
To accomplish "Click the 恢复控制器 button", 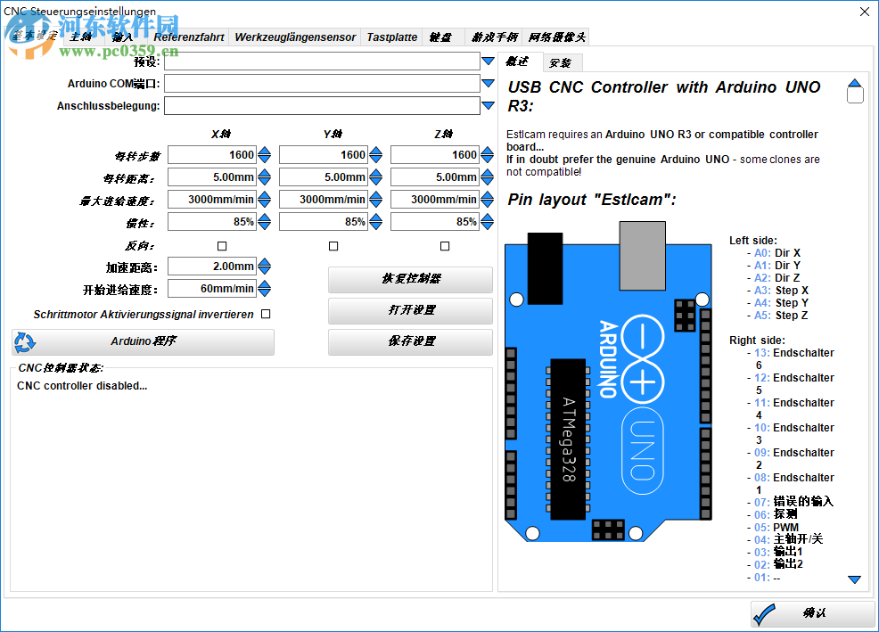I will (410, 280).
